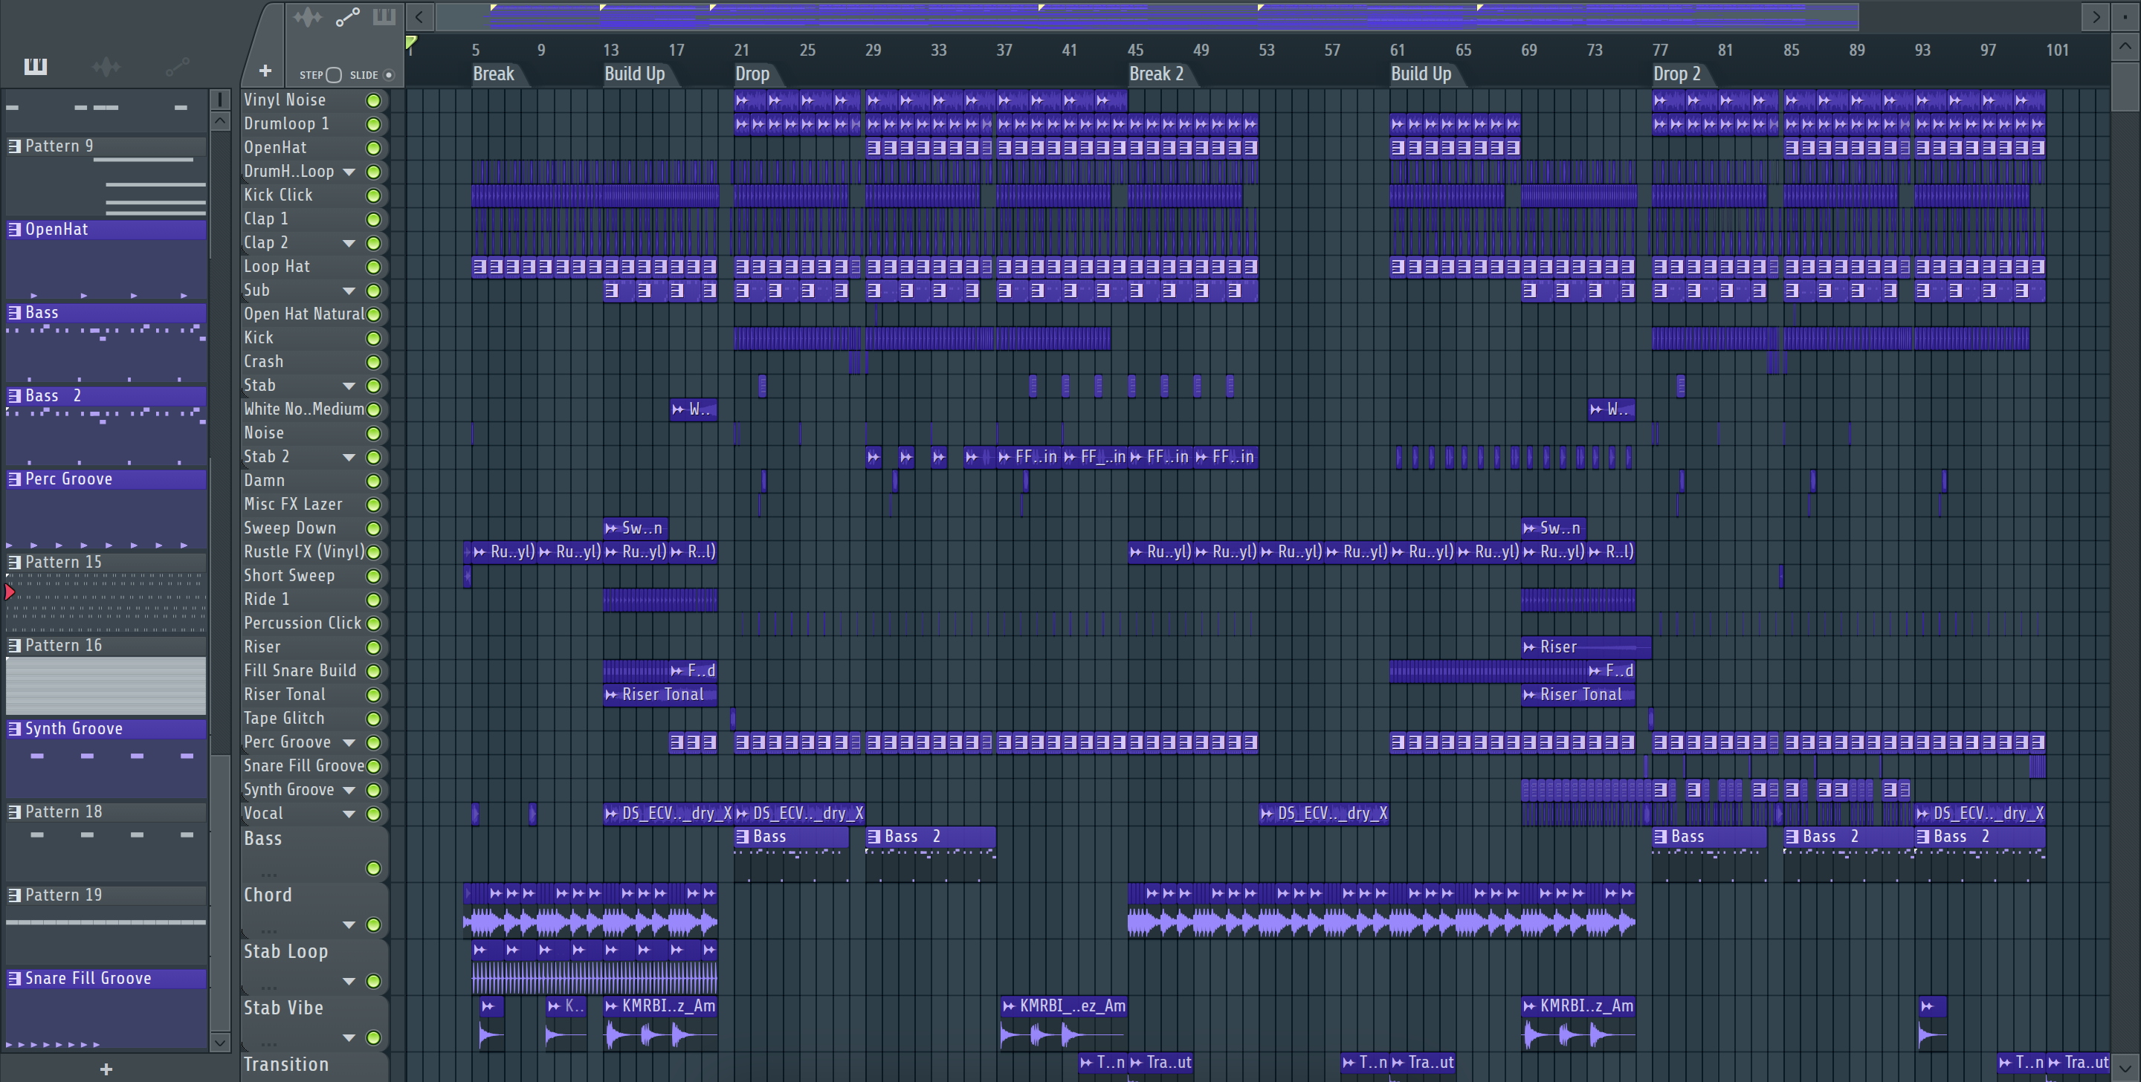Jump to the Drop time marker
The image size is (2141, 1082).
pyautogui.click(x=752, y=74)
